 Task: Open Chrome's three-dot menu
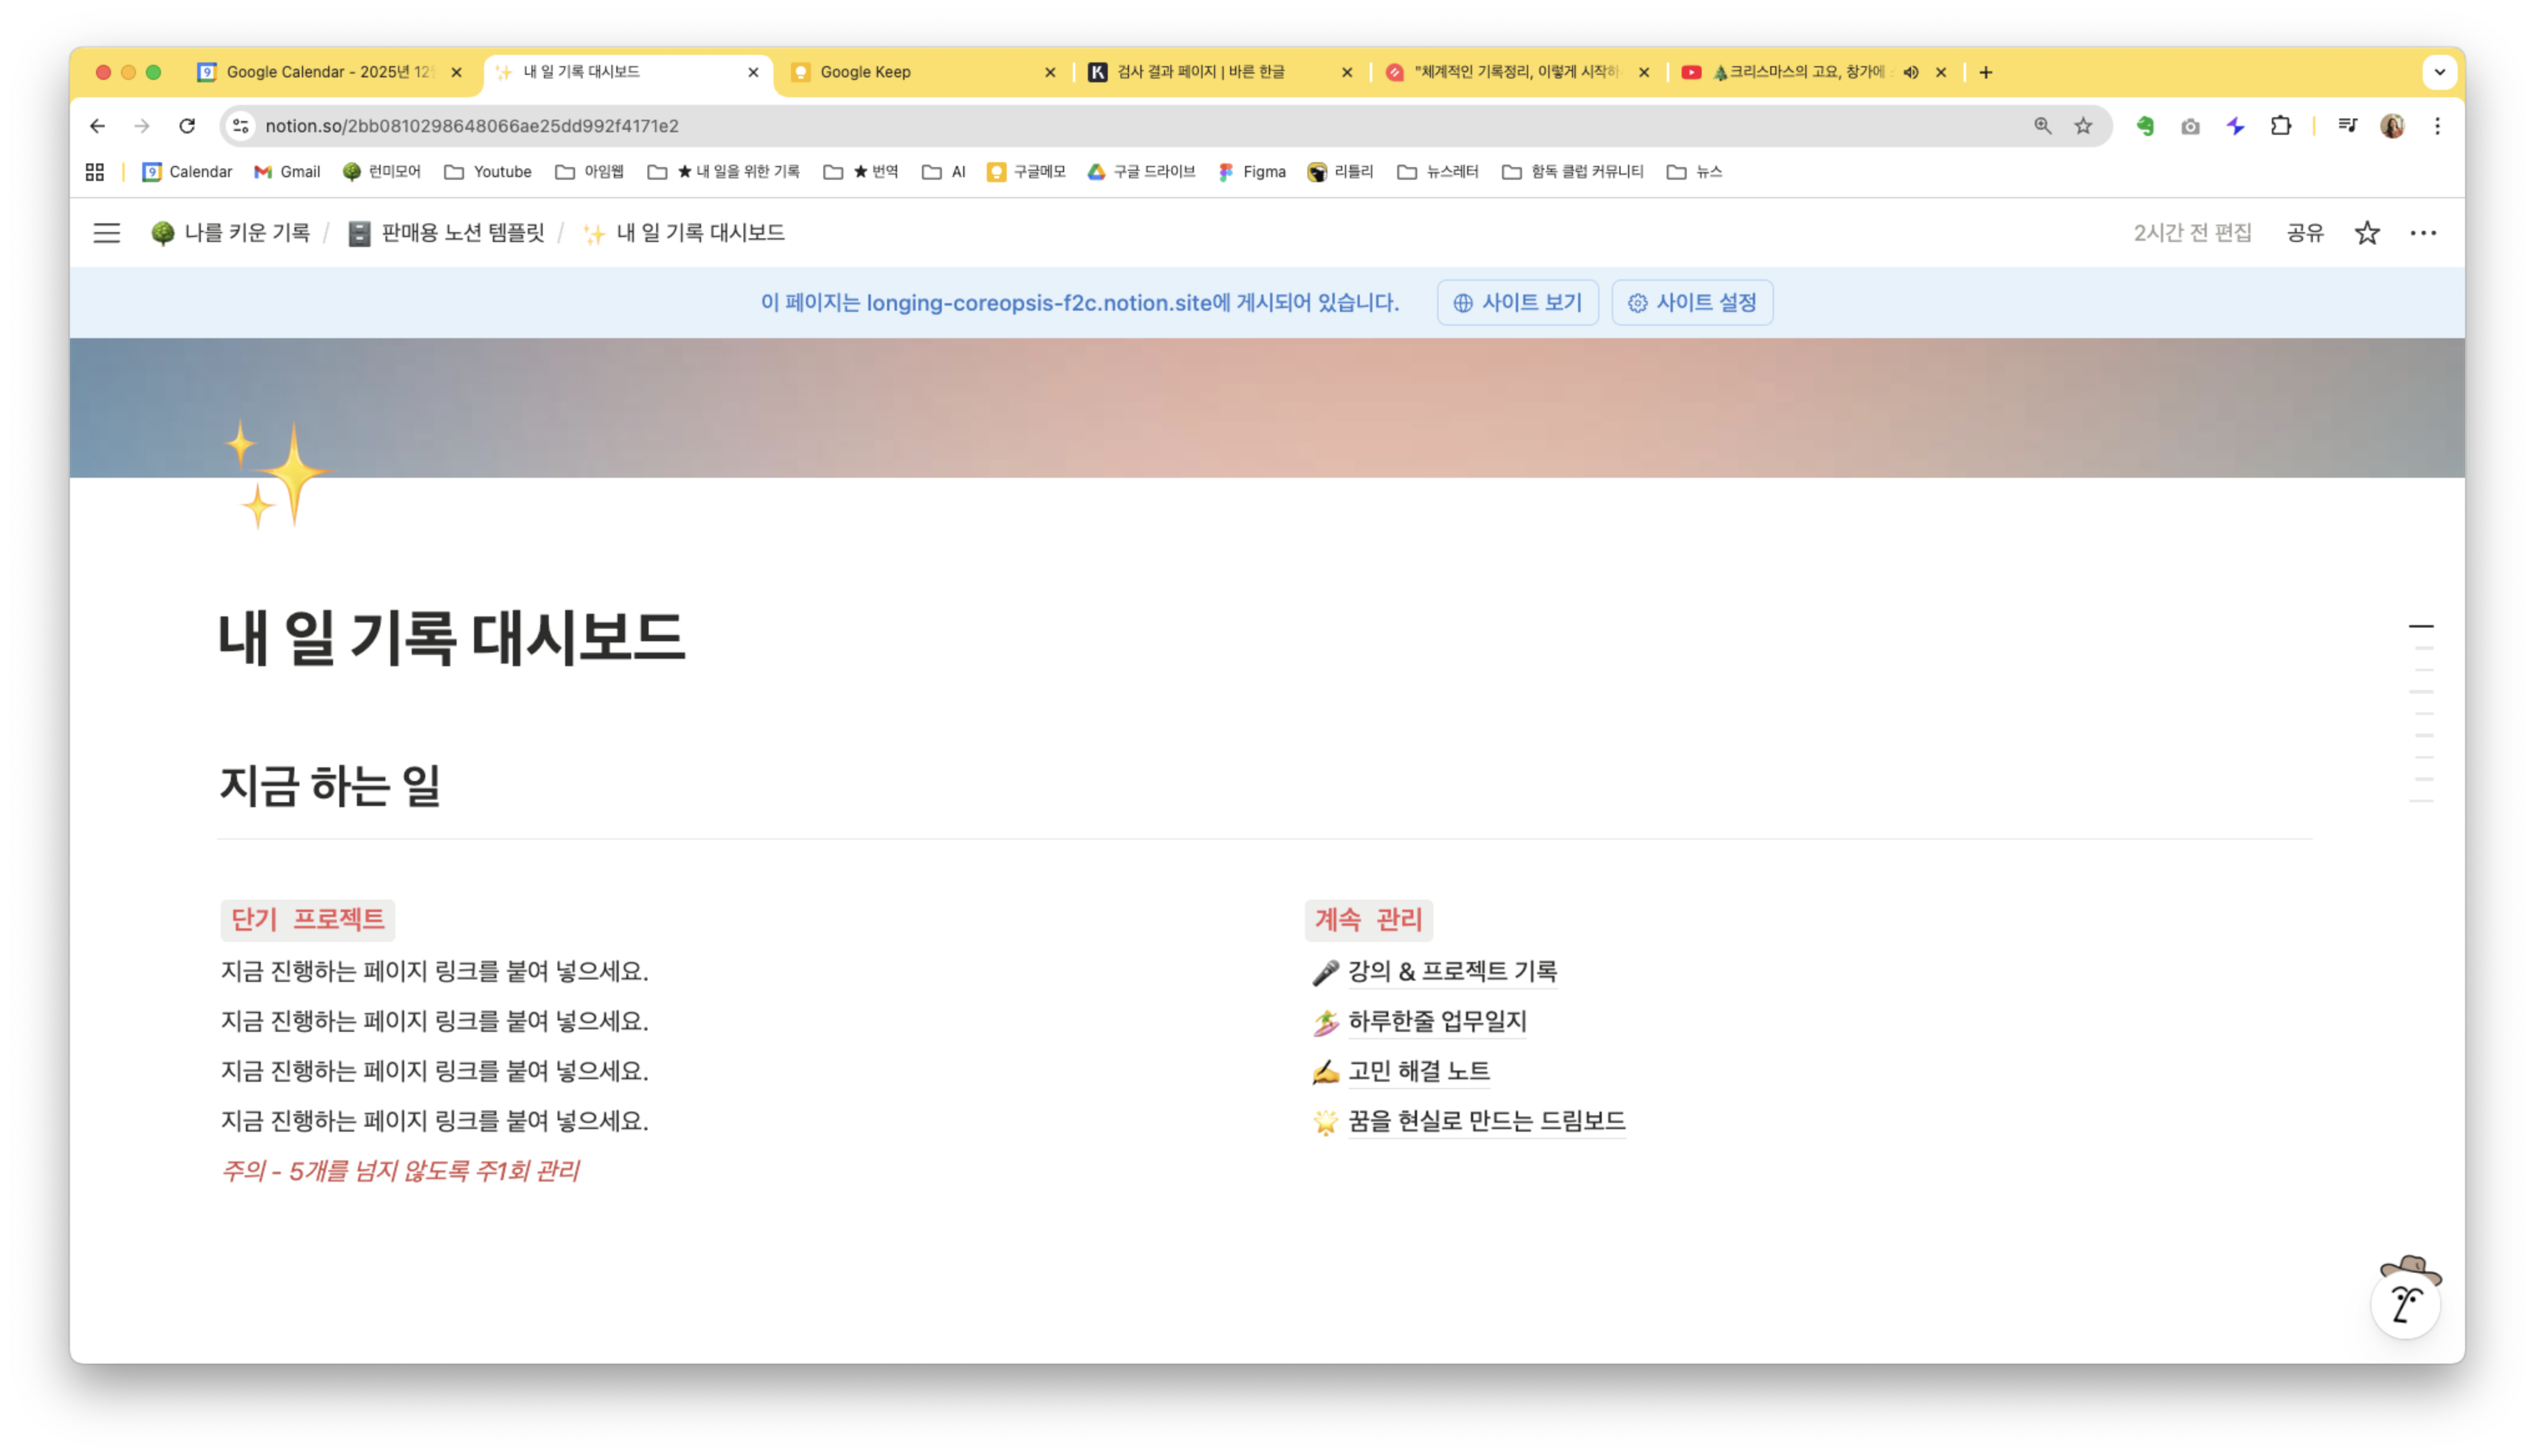tap(2437, 126)
